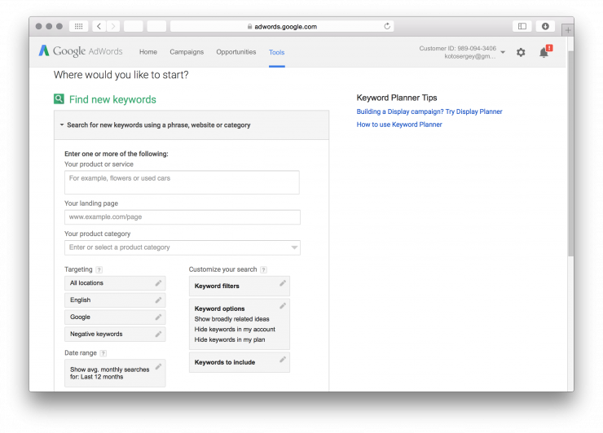Image resolution: width=603 pixels, height=433 pixels.
Task: Click help icon beside Customize your search
Action: [x=264, y=269]
